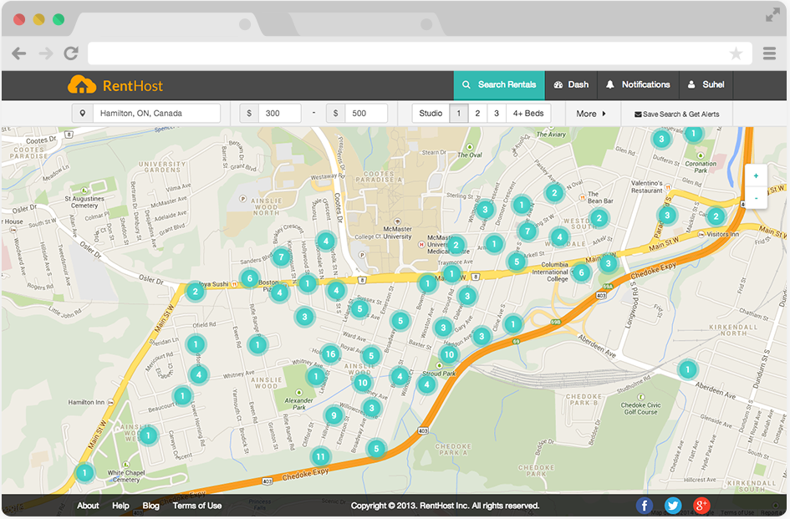The height and width of the screenshot is (519, 790).
Task: Click marker 3 near Valentino's Restaurant
Action: click(x=667, y=216)
